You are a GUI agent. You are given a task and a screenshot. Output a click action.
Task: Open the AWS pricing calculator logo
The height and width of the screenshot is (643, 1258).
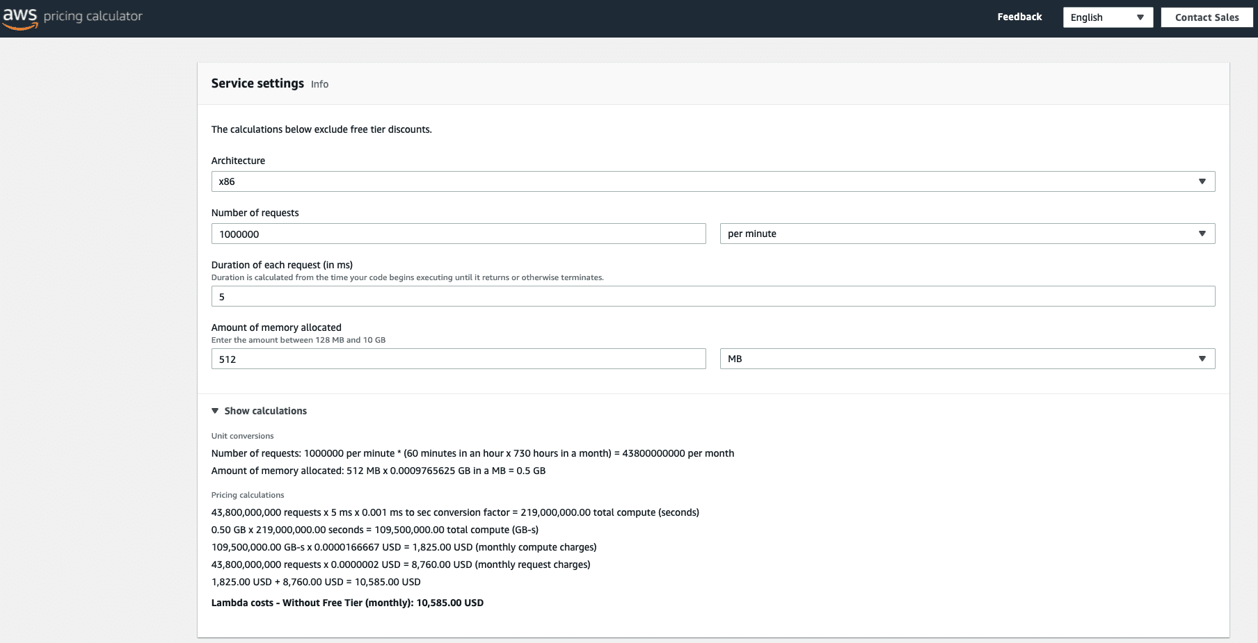click(72, 17)
